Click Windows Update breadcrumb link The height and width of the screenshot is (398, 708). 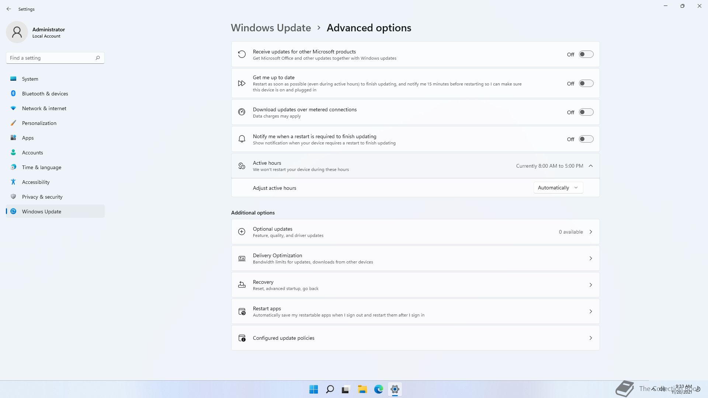[271, 28]
